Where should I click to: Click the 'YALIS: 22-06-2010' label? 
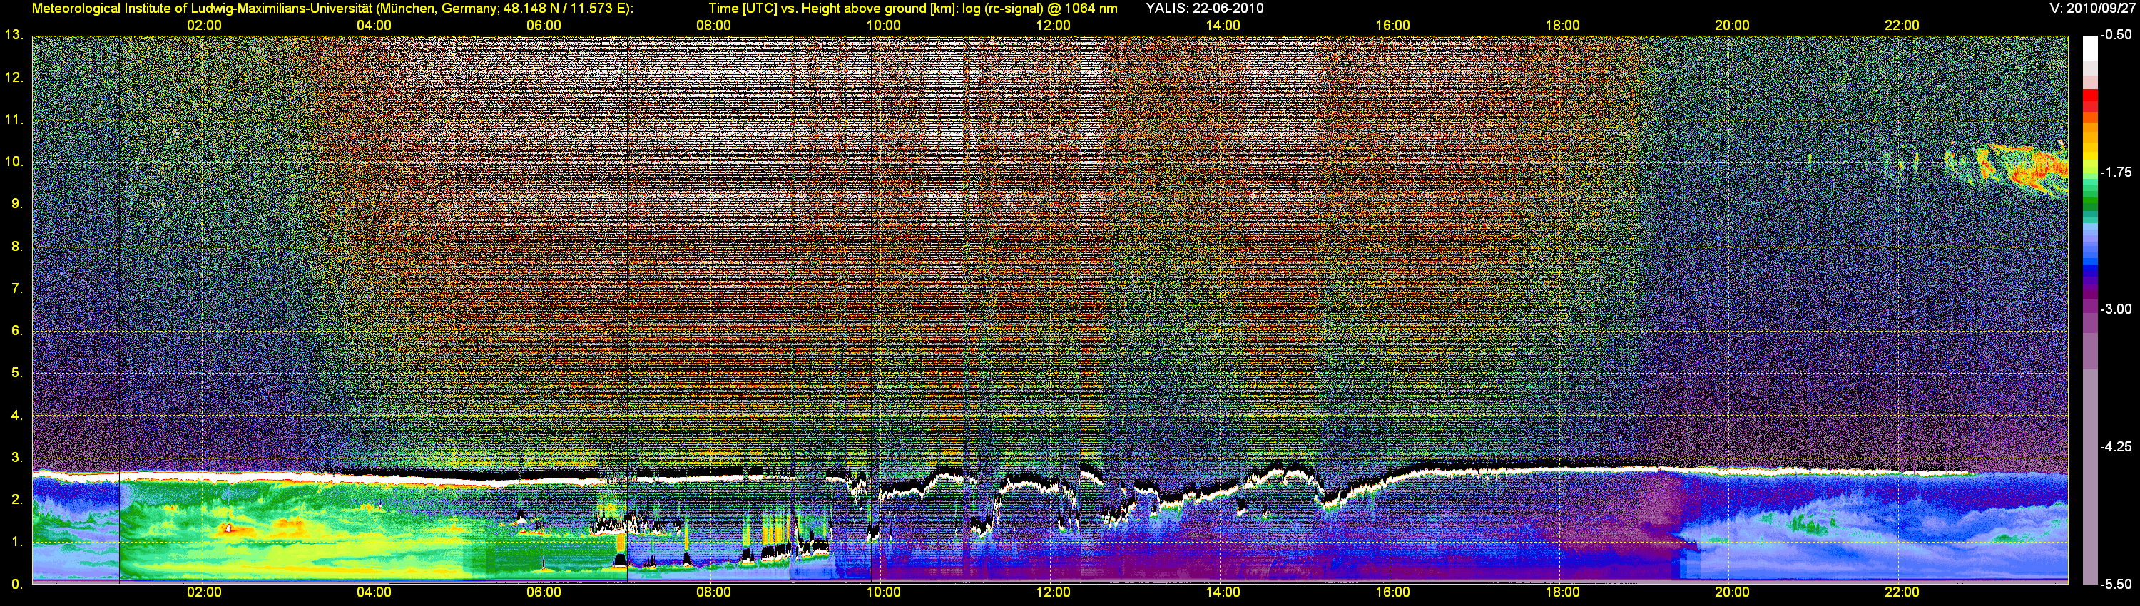tap(1205, 9)
